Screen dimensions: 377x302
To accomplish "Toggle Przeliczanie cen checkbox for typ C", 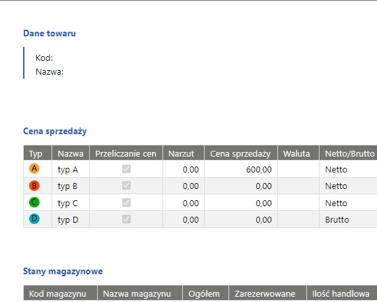I will pyautogui.click(x=126, y=203).
